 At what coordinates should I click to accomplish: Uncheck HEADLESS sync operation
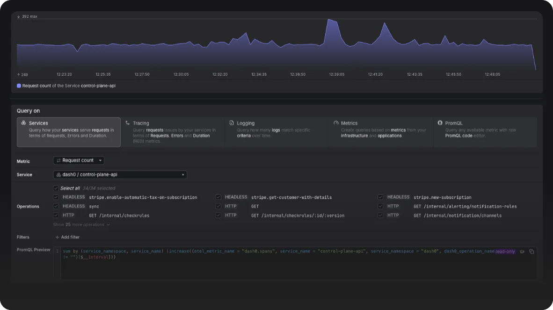56,206
